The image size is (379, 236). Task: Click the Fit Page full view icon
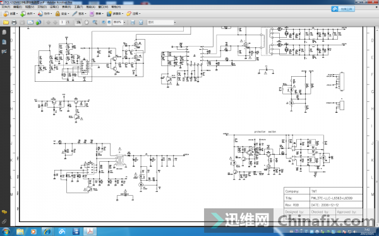point(141,23)
